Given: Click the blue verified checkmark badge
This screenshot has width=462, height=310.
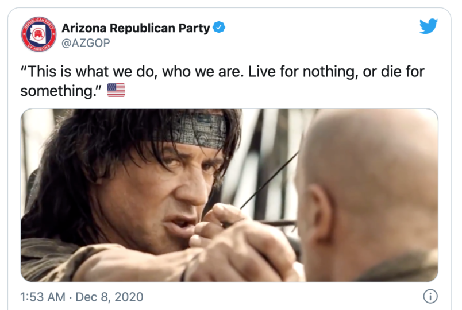Looking at the screenshot, I should click(220, 26).
